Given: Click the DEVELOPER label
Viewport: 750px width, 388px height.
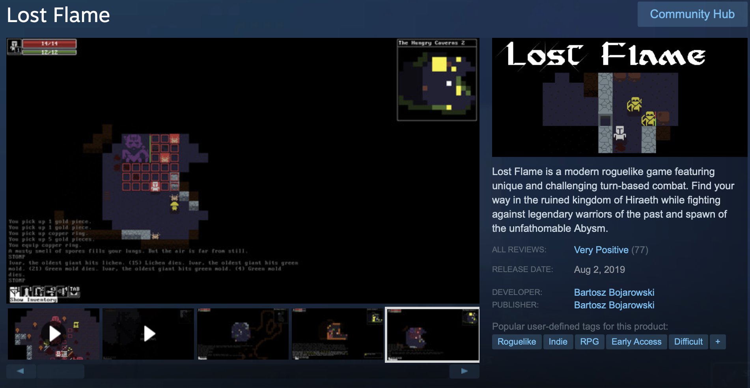Looking at the screenshot, I should pos(517,293).
